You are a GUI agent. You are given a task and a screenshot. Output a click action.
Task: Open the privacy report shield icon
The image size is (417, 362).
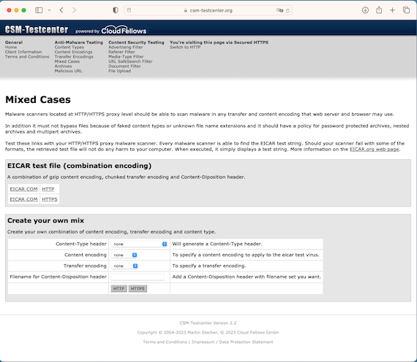(x=116, y=10)
